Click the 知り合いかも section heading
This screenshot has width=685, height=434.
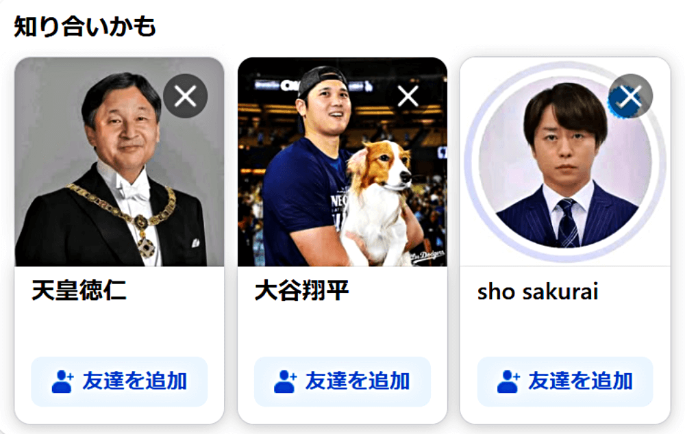coord(85,26)
